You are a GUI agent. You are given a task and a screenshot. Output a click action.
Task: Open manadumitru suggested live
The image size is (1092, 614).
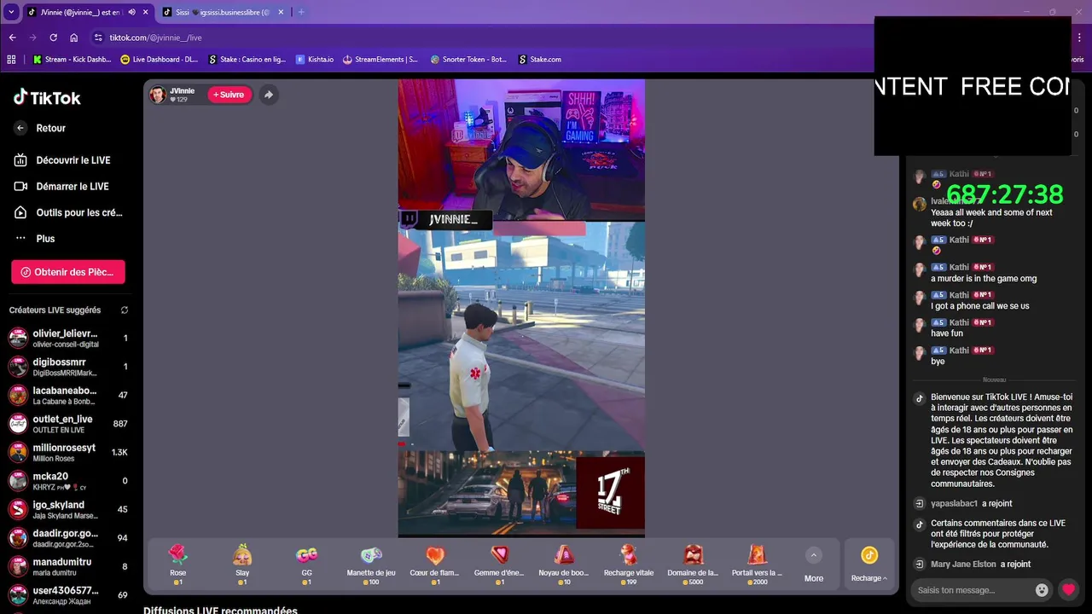68,566
